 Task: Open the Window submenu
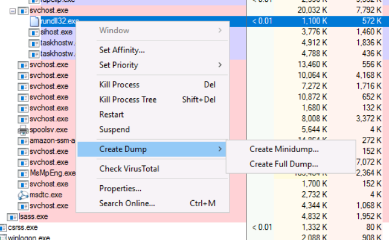click(152, 31)
